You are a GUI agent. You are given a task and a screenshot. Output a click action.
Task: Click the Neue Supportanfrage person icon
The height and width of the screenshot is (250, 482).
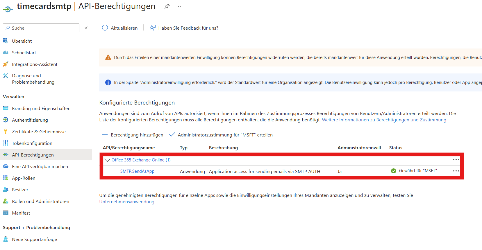(6, 239)
